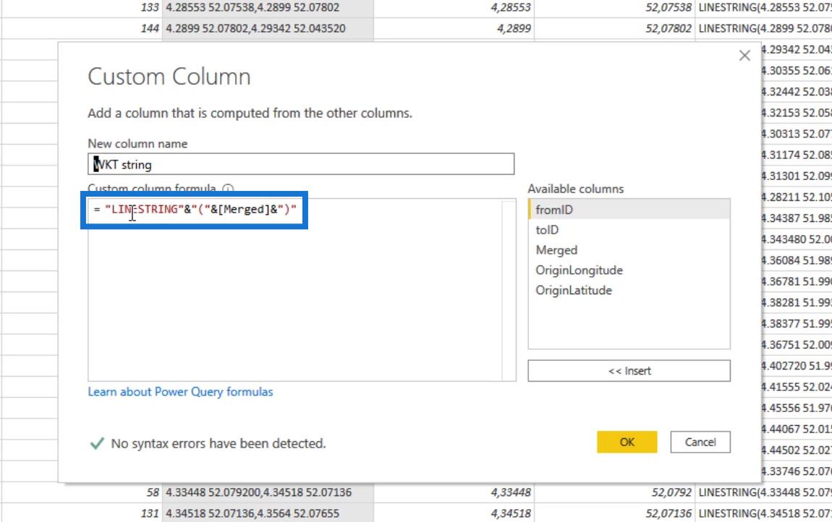Open Learn about Power Query formulas link
This screenshot has height=522, width=832.
click(x=180, y=392)
